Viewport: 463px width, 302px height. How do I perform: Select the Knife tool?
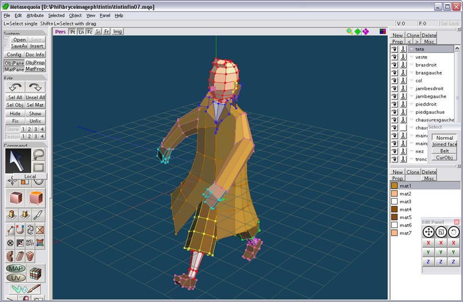[x=38, y=215]
